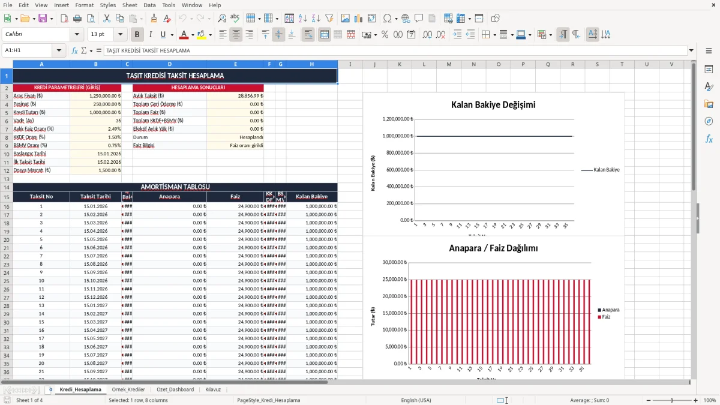The width and height of the screenshot is (720, 405).
Task: Insert an image
Action: point(345,19)
